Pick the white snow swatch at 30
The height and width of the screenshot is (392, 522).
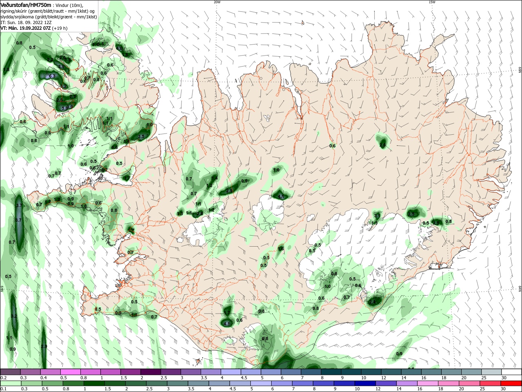tap(512, 372)
